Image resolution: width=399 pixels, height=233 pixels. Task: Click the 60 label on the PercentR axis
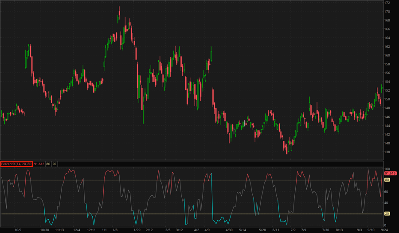click(x=387, y=192)
